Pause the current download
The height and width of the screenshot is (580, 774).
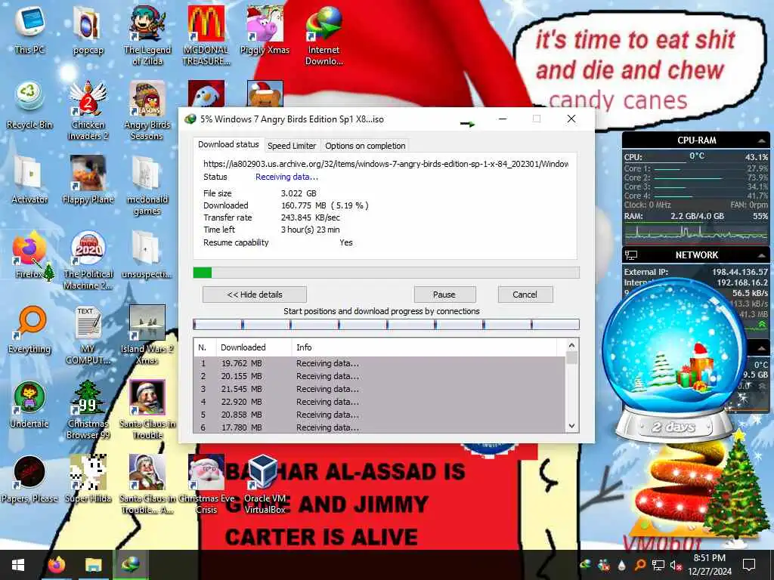pyautogui.click(x=444, y=295)
